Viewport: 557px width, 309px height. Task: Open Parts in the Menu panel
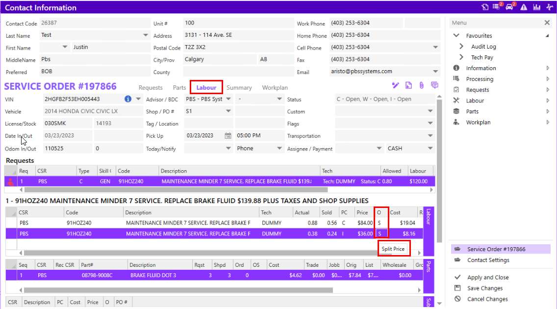[473, 111]
